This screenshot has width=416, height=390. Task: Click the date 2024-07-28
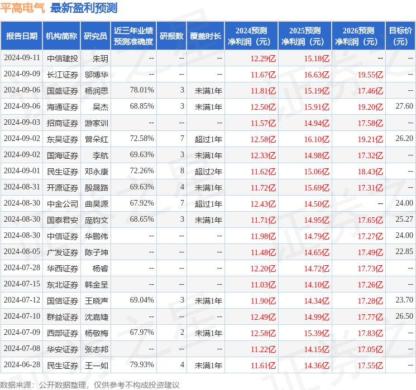[22, 267]
